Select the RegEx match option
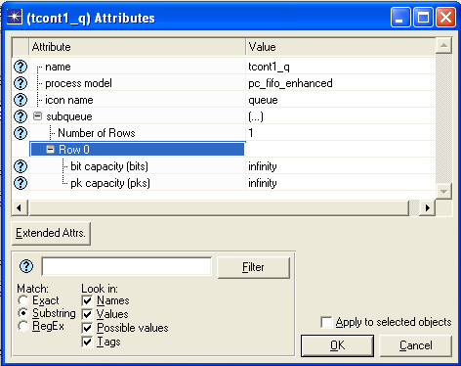 pyautogui.click(x=23, y=326)
